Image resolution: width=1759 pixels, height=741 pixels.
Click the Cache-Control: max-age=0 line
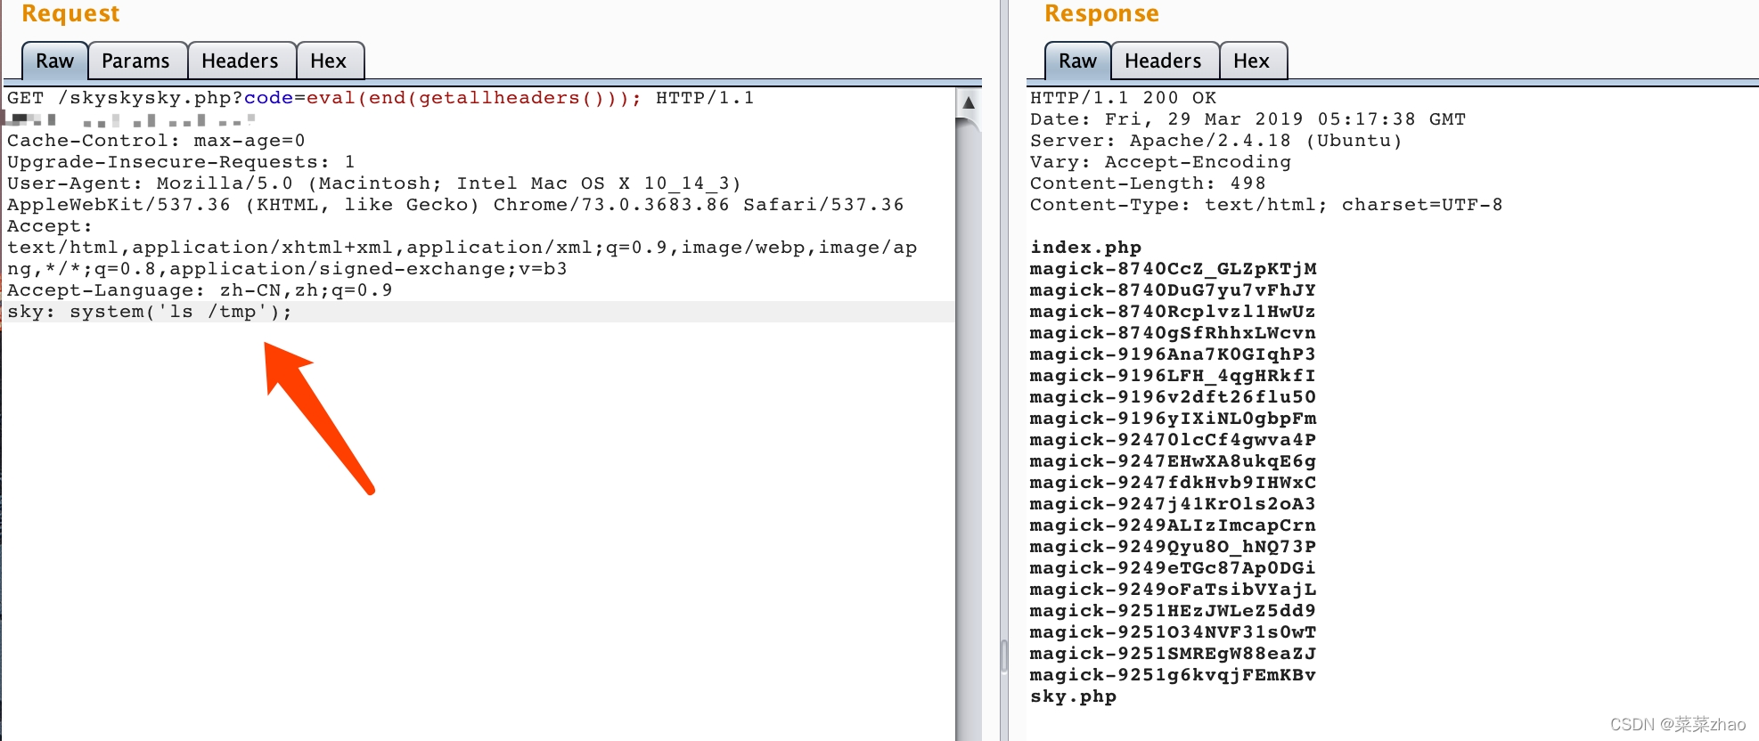(x=157, y=141)
